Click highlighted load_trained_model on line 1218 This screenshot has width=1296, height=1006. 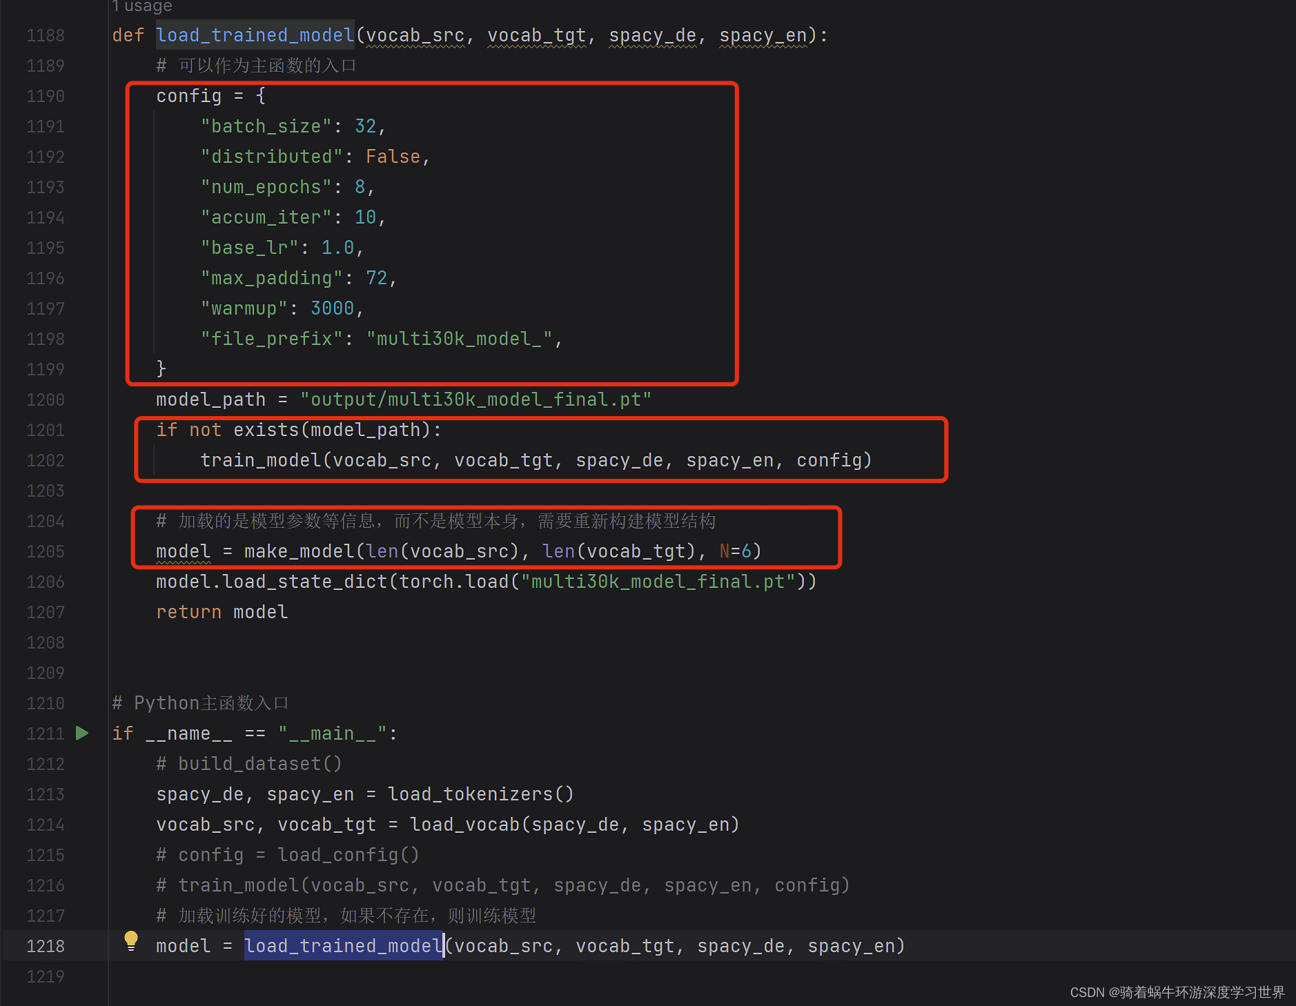(x=343, y=946)
